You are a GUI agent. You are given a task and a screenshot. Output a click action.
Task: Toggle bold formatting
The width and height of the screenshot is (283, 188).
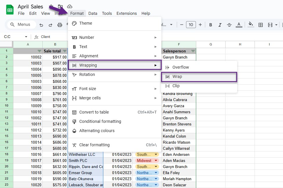pos(210,25)
